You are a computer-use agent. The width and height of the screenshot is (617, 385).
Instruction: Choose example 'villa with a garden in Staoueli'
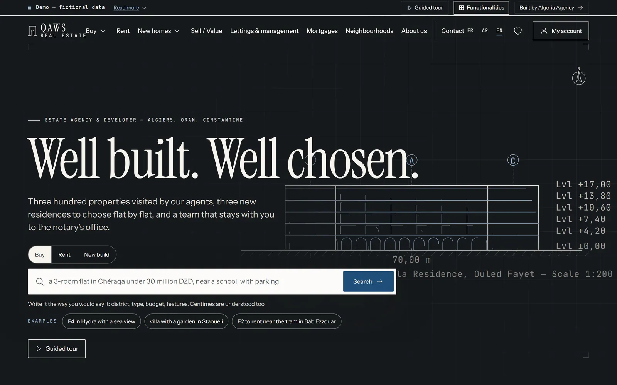(186, 321)
